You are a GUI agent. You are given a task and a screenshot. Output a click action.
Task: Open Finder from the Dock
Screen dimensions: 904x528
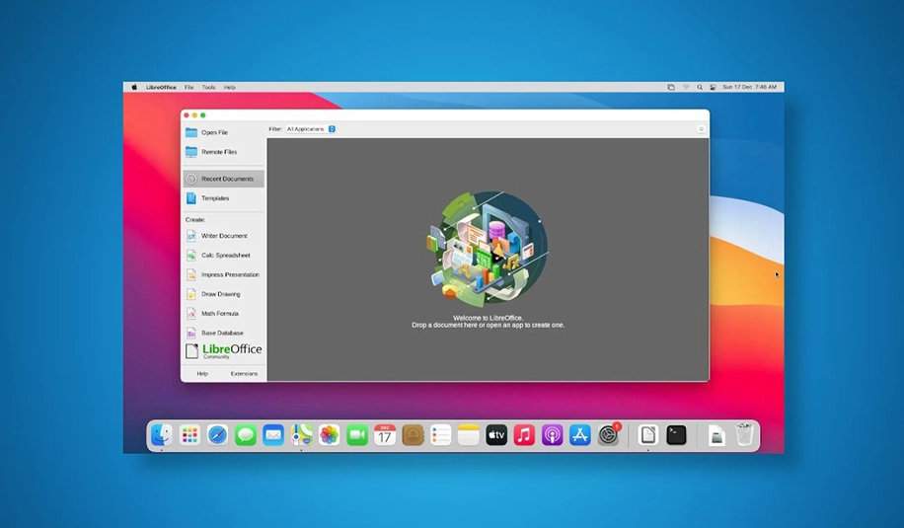coord(162,435)
